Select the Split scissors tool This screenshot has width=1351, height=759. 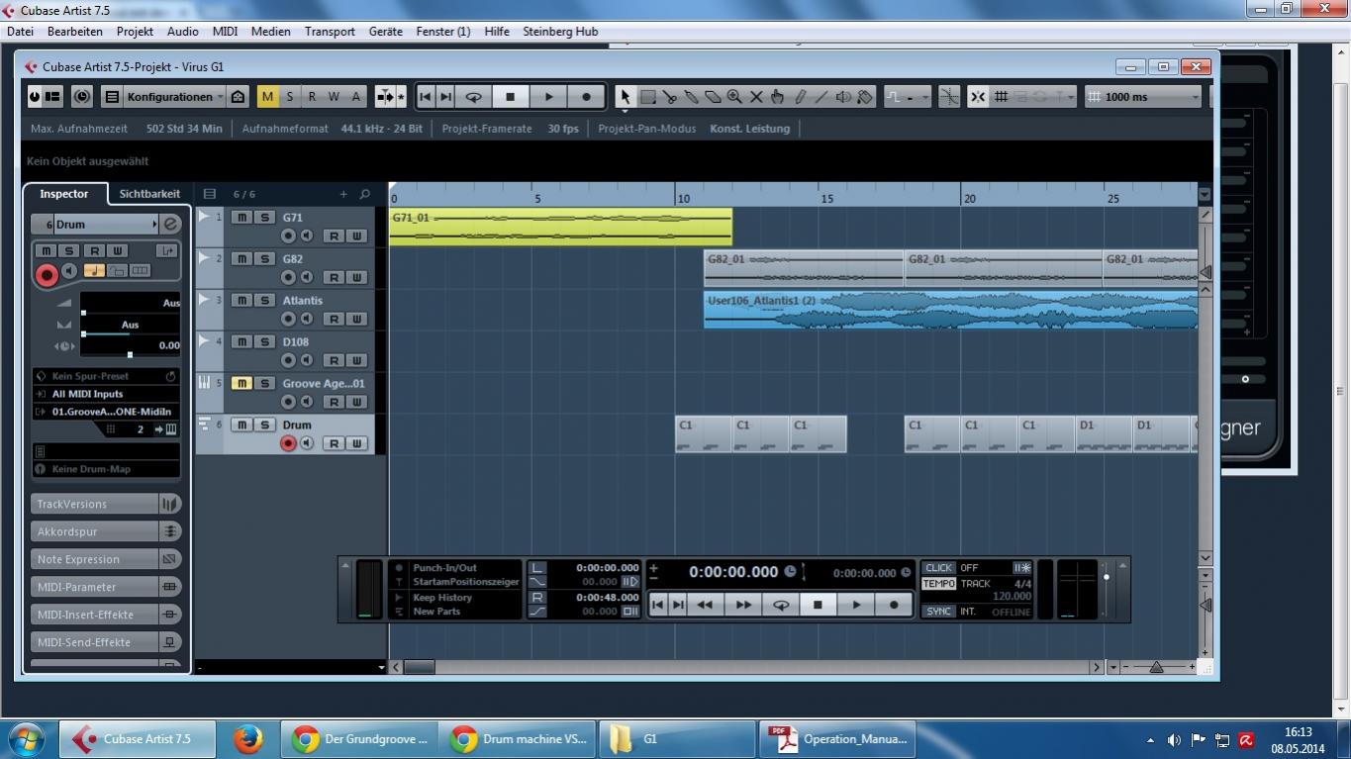(x=670, y=97)
